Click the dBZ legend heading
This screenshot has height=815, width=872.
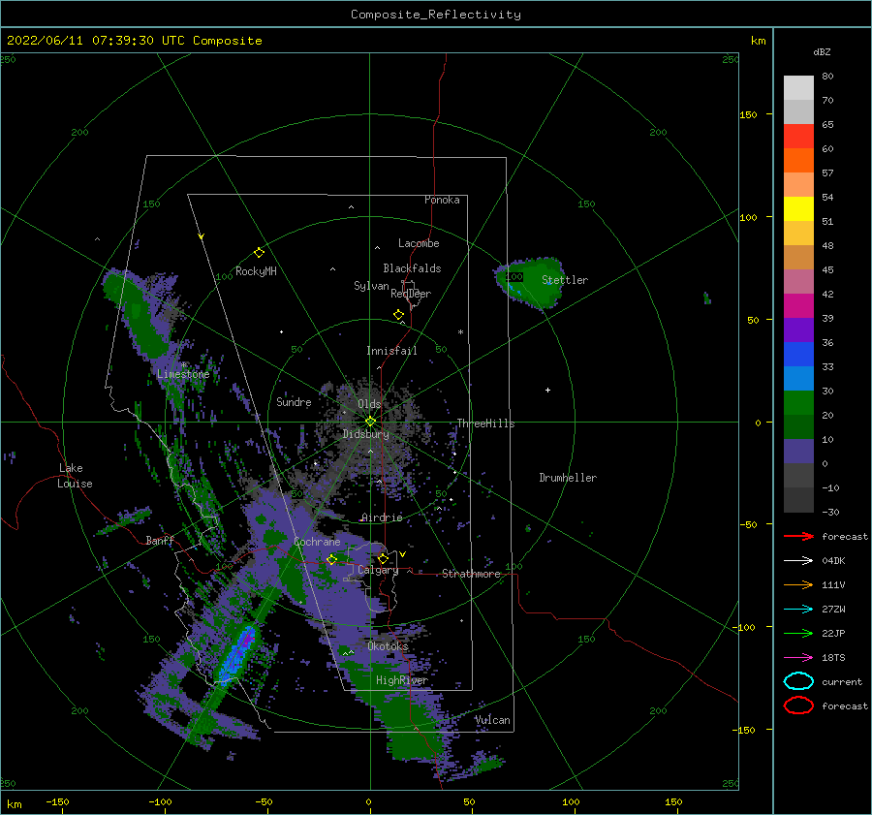pyautogui.click(x=822, y=51)
